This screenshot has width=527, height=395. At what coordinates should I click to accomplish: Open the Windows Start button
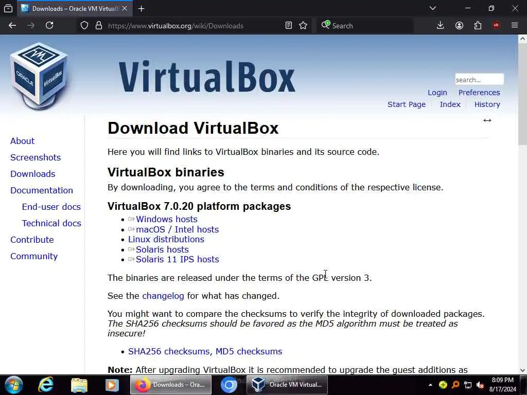tap(13, 385)
